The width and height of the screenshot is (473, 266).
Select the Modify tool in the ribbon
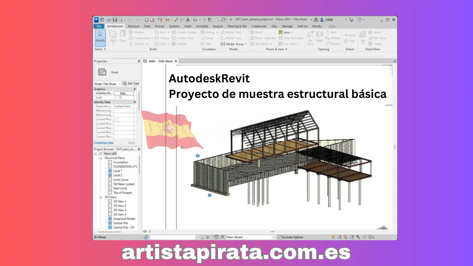tap(100, 38)
